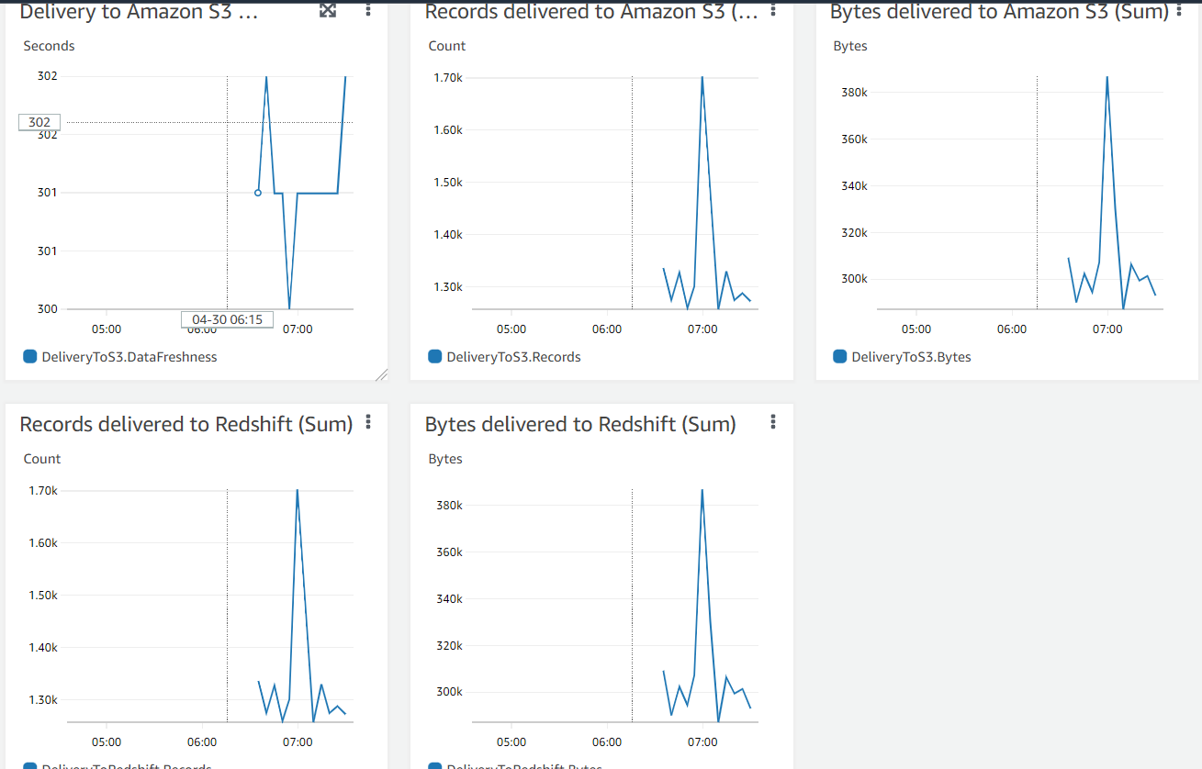Viewport: 1202px width, 769px height.
Task: Open the Bytes delivered to Amazon S3 widget's actions menu
Action: coord(1178,10)
